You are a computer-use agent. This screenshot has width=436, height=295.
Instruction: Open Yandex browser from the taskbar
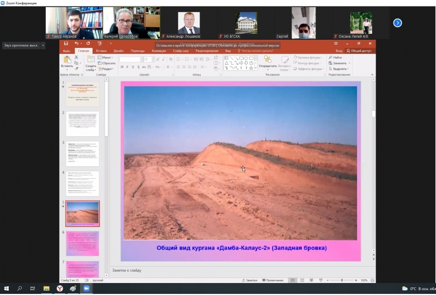point(60,288)
